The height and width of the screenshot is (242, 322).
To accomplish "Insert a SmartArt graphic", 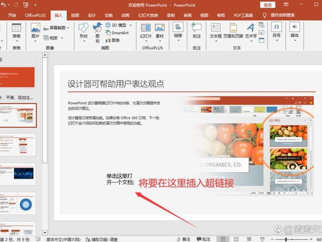I will pos(117,33).
